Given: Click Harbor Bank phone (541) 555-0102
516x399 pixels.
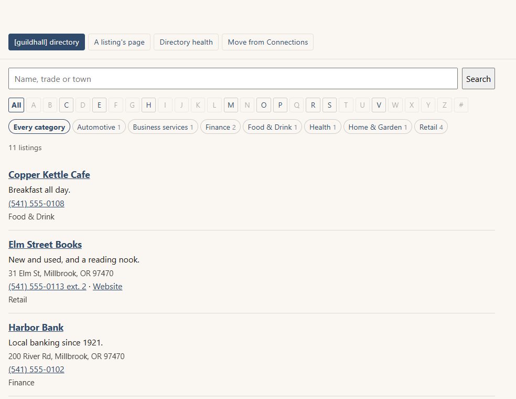Looking at the screenshot, I should coord(36,370).
